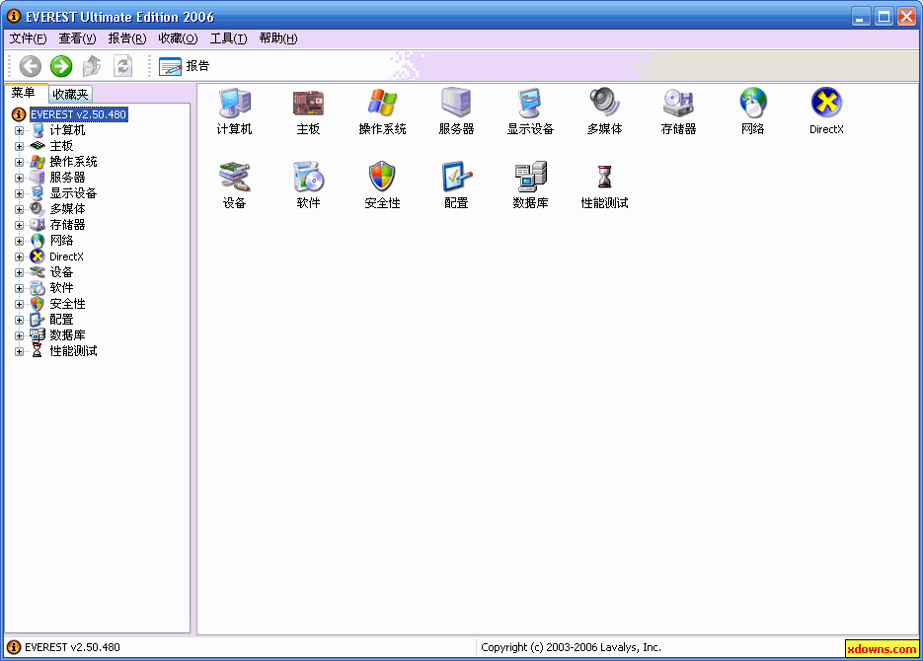Select 显示设备 tree item

[x=73, y=193]
